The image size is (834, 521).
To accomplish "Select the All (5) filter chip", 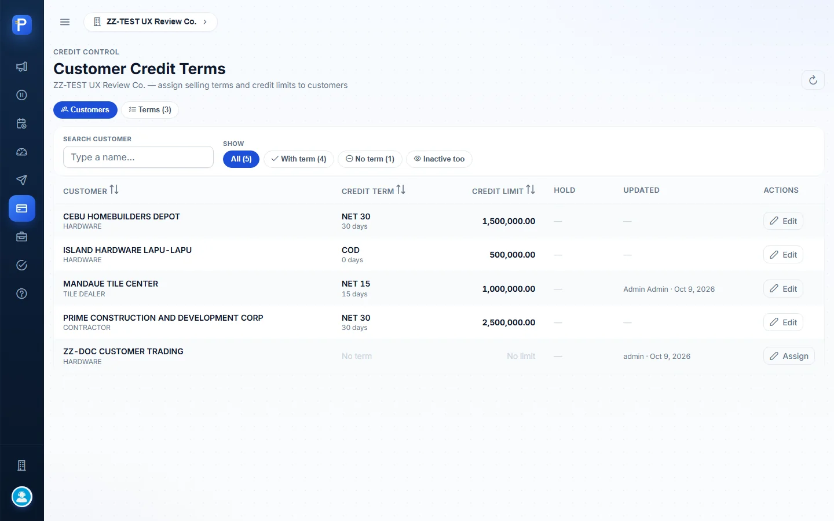I will tap(241, 159).
